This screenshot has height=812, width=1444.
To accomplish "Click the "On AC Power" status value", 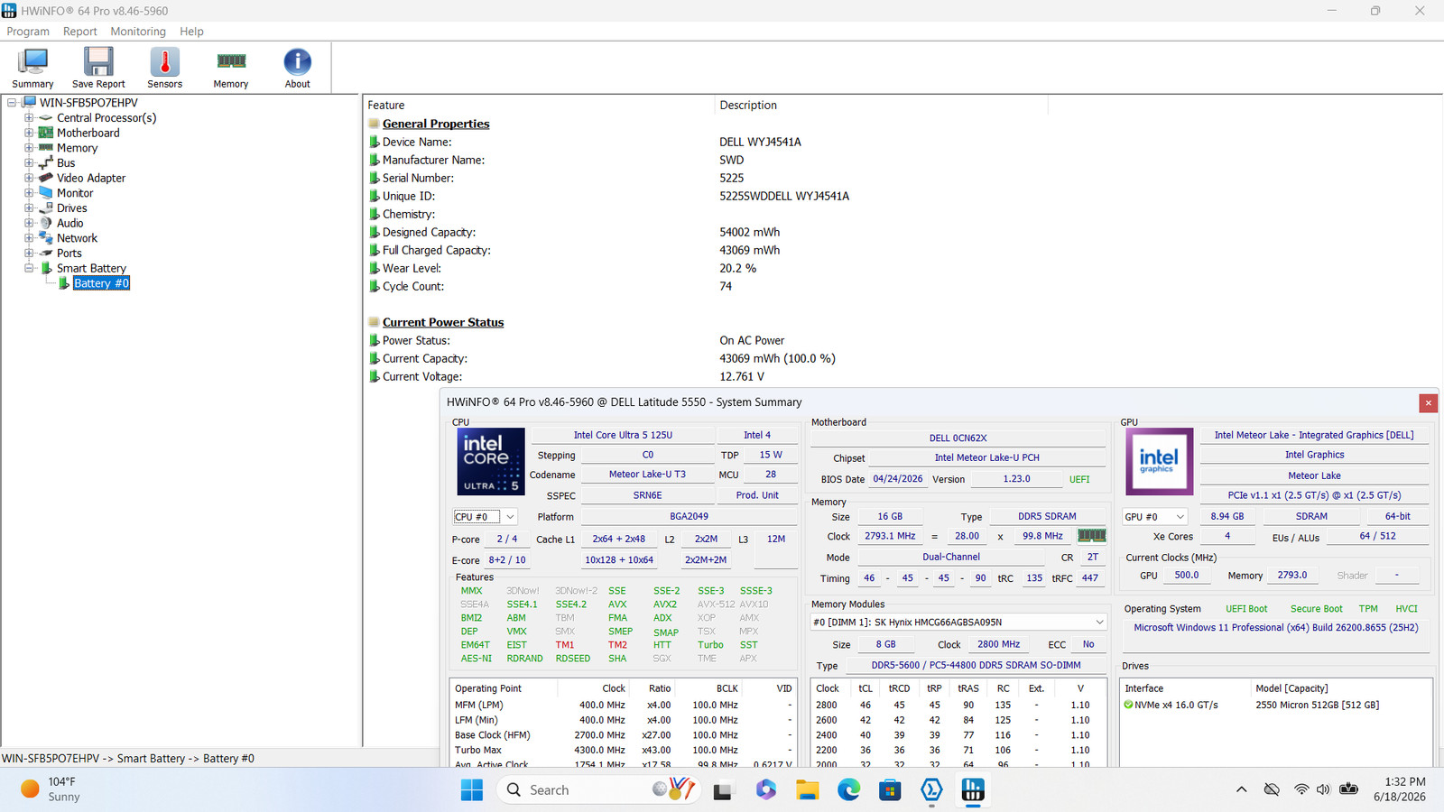I will [x=752, y=340].
